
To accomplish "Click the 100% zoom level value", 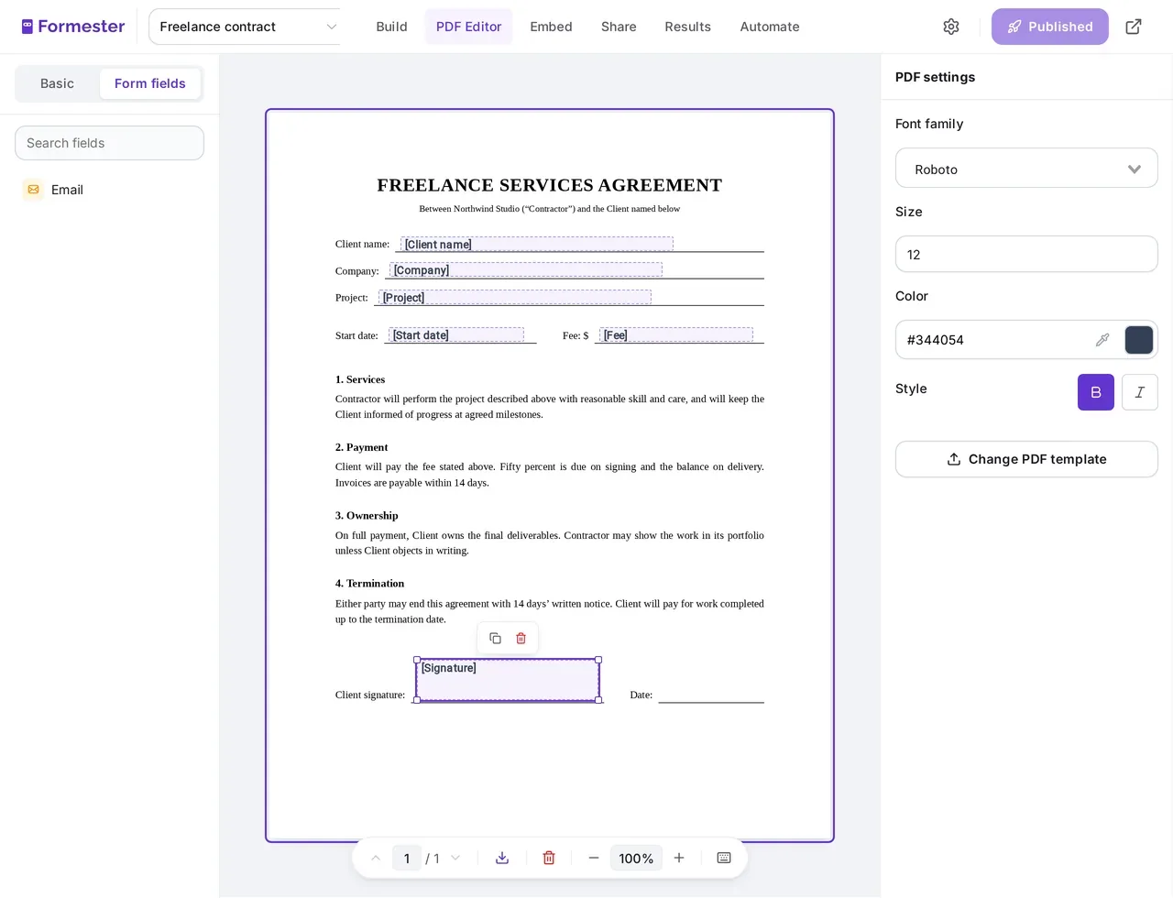I will click(636, 858).
